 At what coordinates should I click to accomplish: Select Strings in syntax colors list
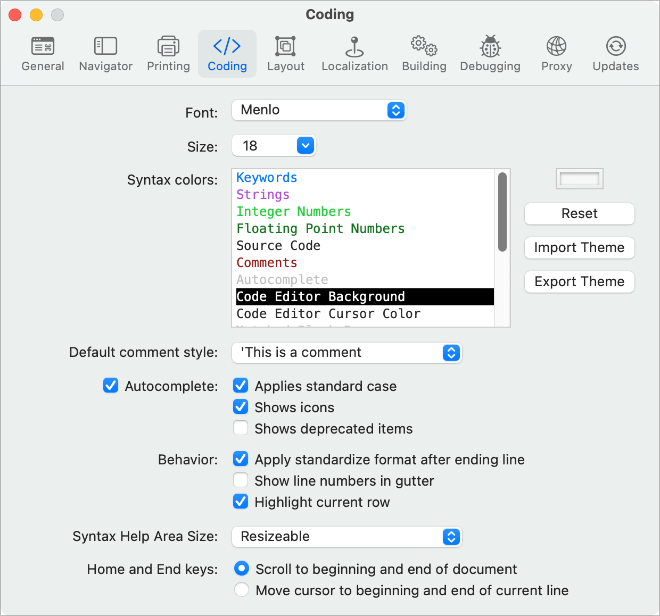click(365, 195)
